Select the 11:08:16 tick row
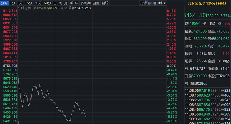Screen dimensions: 231x124 207,95
